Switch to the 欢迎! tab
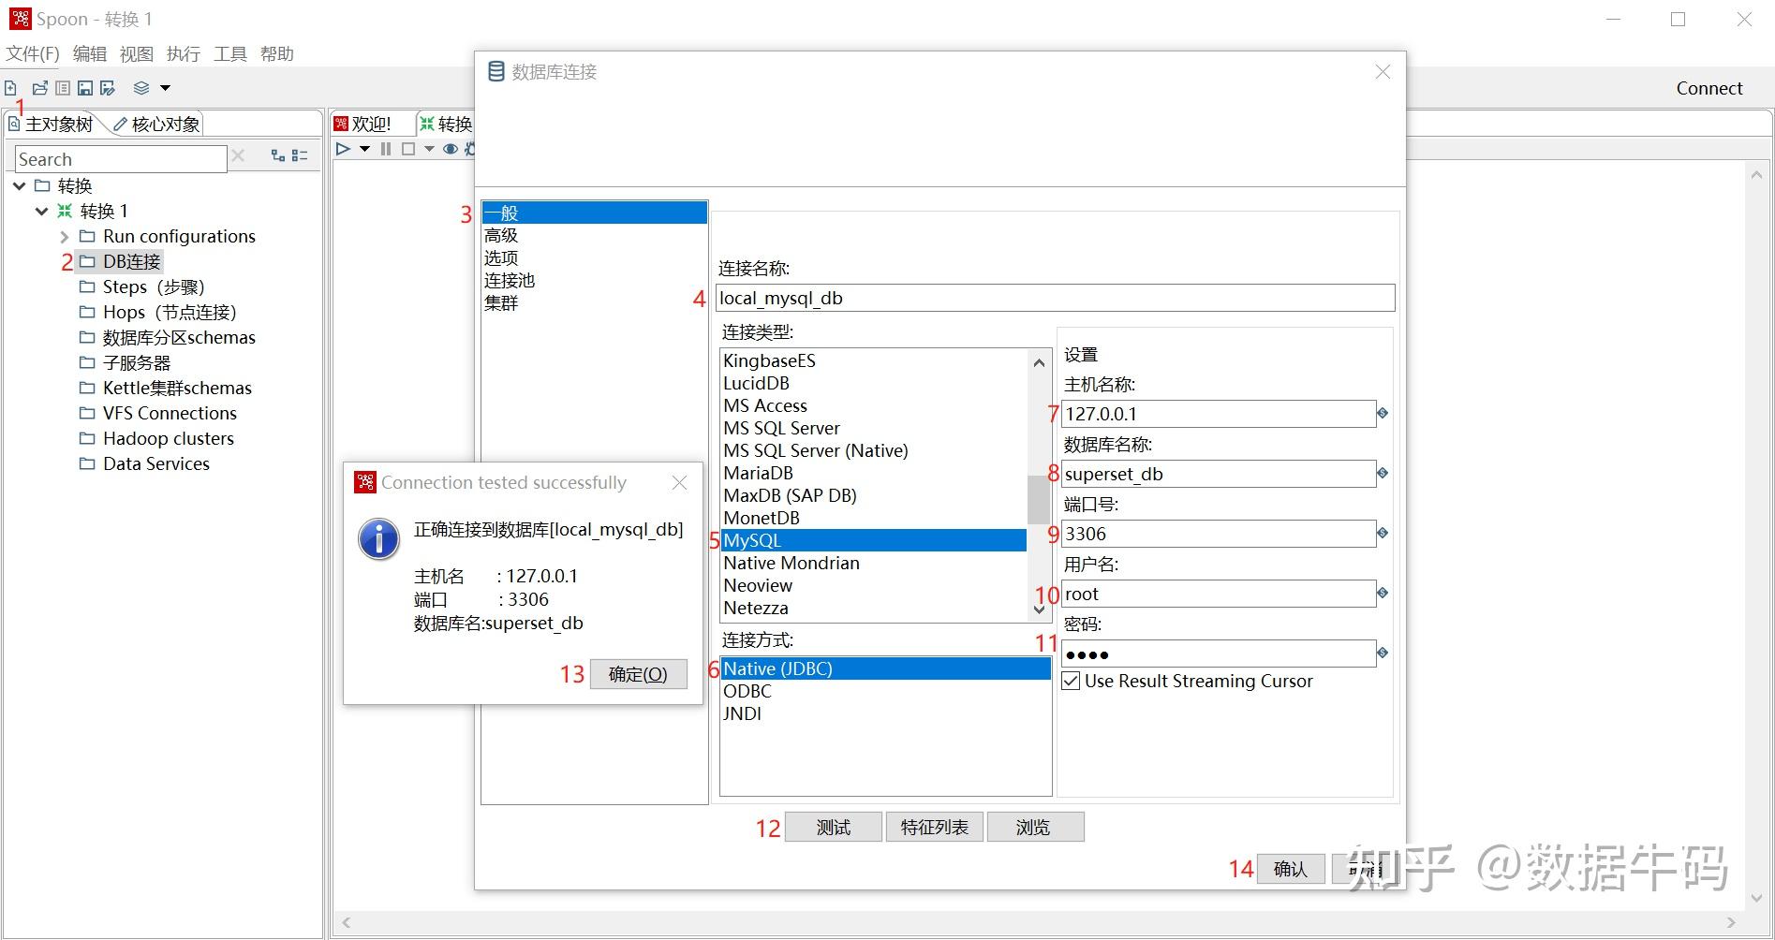 point(362,124)
